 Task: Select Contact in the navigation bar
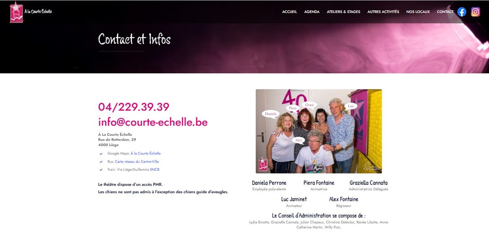tap(445, 12)
